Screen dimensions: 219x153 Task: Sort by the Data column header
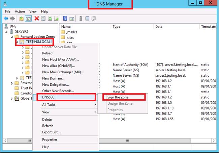[x=177, y=27]
